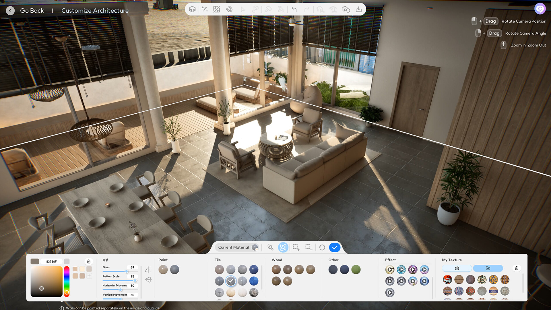The width and height of the screenshot is (551, 310).
Task: Click the reset house view icon
Action: [x=346, y=9]
